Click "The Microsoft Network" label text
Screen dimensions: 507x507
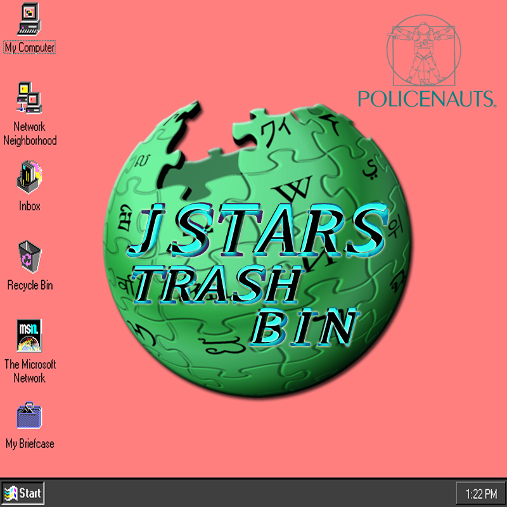[x=30, y=371]
